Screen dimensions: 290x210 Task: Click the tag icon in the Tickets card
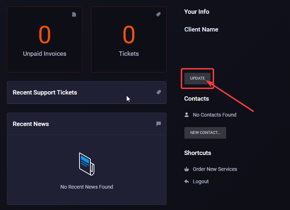pos(158,14)
